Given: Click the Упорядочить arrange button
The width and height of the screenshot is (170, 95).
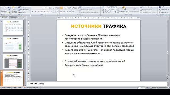Looking at the screenshot, I should pyautogui.click(x=124, y=10).
